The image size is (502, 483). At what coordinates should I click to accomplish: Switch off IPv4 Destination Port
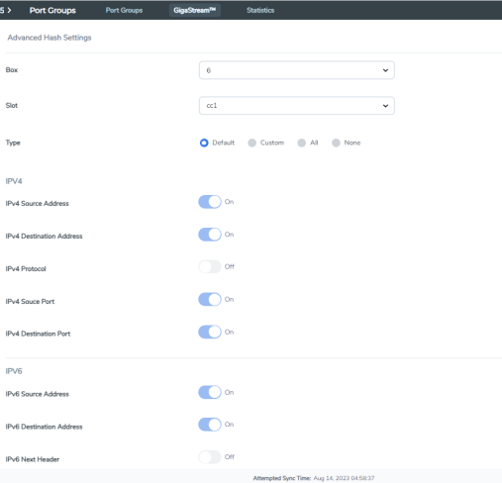coord(210,332)
